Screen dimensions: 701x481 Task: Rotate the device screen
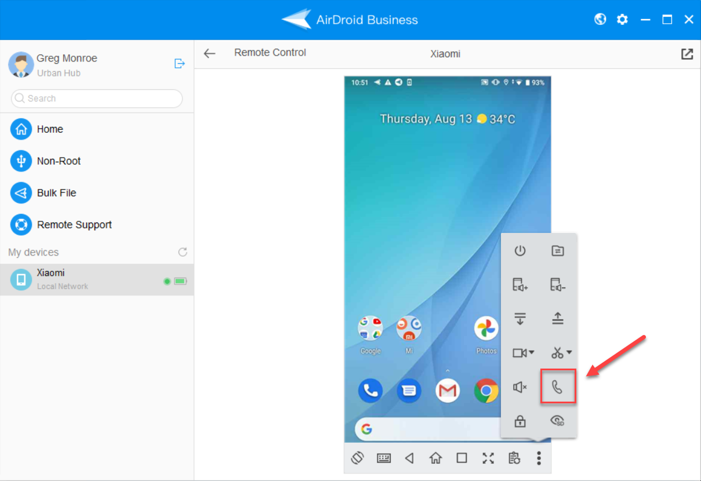click(357, 458)
